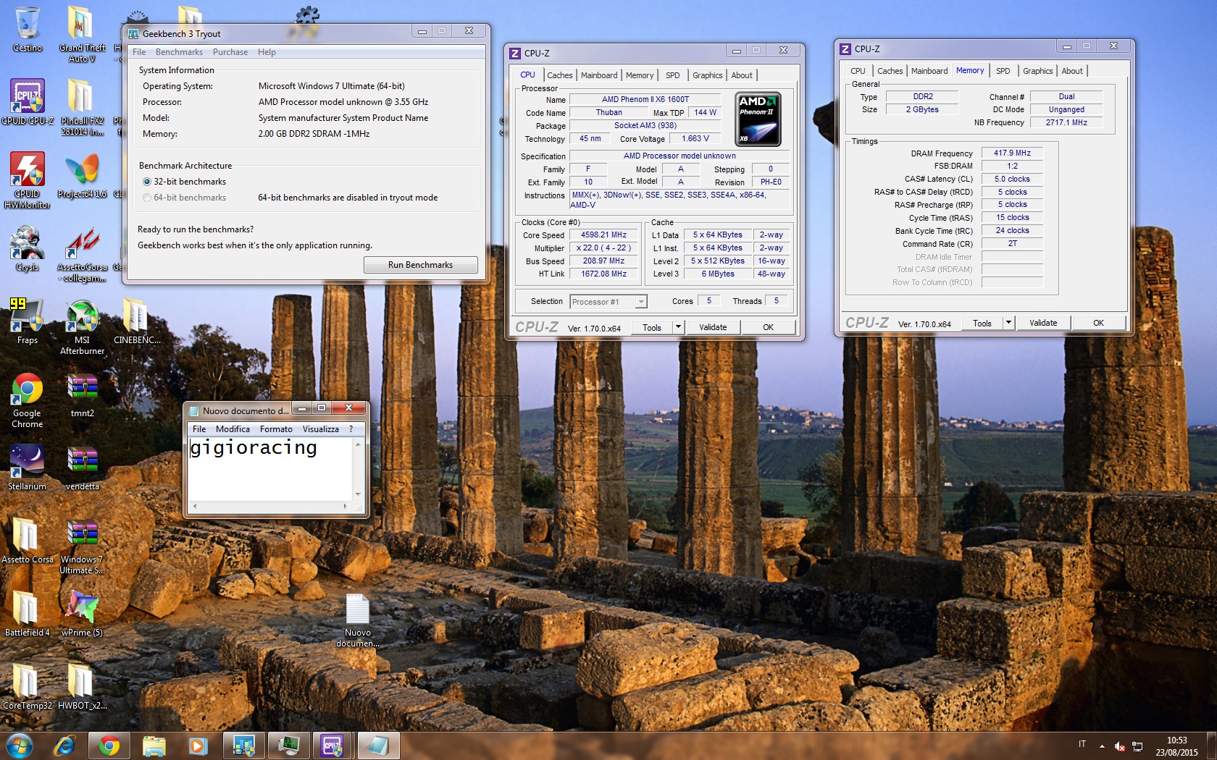The height and width of the screenshot is (760, 1217).
Task: Open Internet Explorer from the taskbar
Action: click(65, 745)
